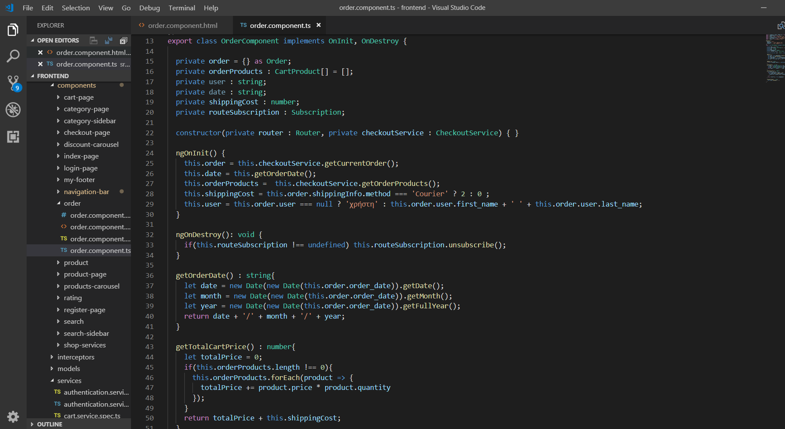Expand the register-page folder

[x=79, y=310]
